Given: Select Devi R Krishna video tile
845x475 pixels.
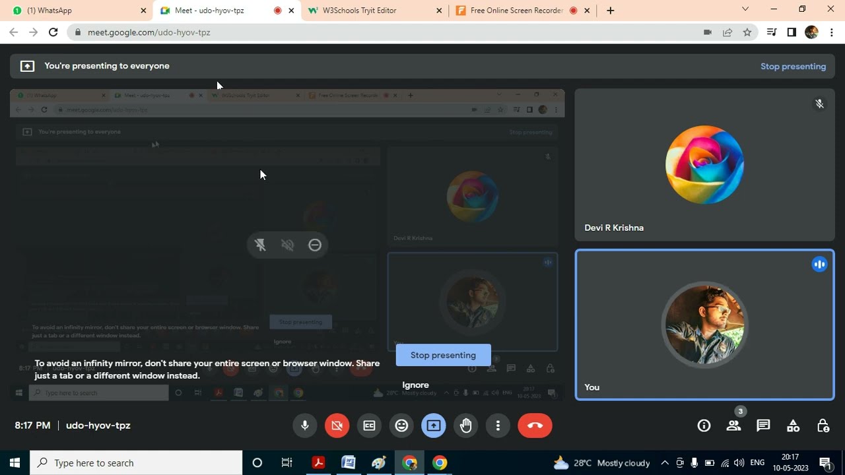Looking at the screenshot, I should 704,165.
